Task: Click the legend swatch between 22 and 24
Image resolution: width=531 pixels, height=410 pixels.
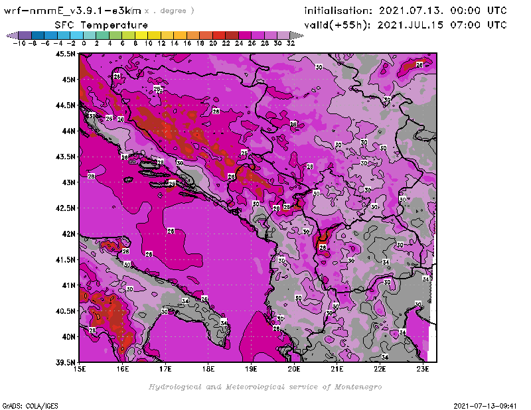Action: point(232,35)
